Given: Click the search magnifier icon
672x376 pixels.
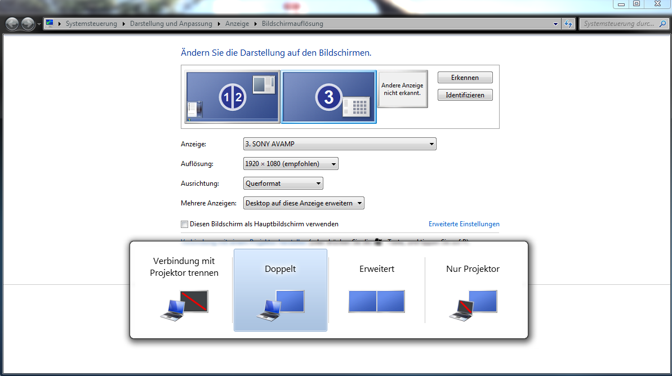Looking at the screenshot, I should coord(663,24).
